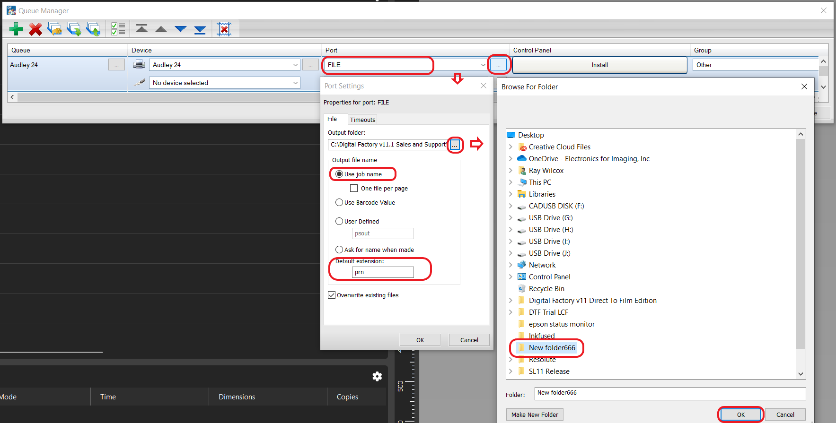This screenshot has height=423, width=836.
Task: Click the Folder name input field
Action: pyautogui.click(x=670, y=393)
